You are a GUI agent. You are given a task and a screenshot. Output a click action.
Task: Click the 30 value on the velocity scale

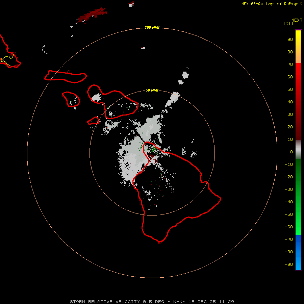290,115
